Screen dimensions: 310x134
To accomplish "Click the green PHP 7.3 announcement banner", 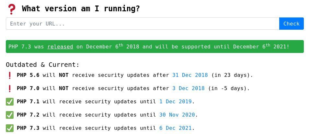I will tap(194, 47).
